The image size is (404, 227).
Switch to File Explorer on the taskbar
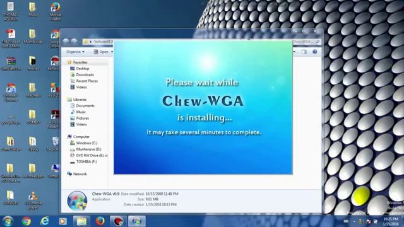point(81,221)
